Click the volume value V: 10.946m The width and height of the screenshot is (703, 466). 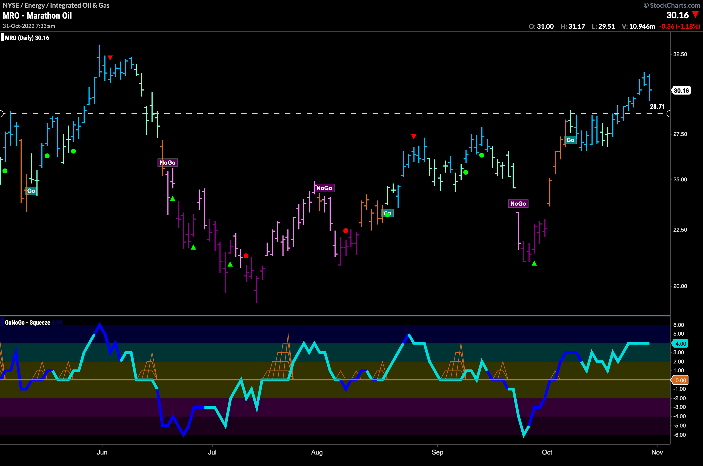point(638,26)
